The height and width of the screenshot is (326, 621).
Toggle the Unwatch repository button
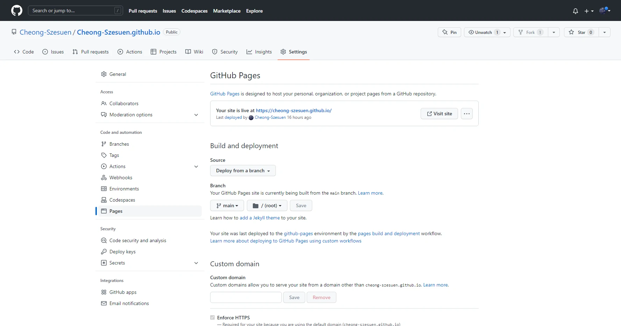pyautogui.click(x=484, y=32)
